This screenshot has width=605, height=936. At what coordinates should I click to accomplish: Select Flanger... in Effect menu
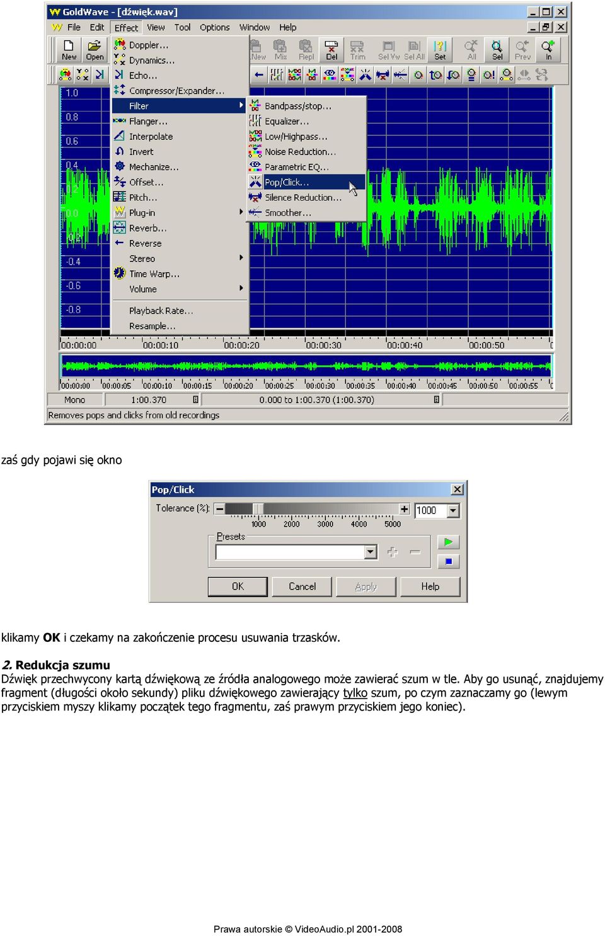point(180,121)
